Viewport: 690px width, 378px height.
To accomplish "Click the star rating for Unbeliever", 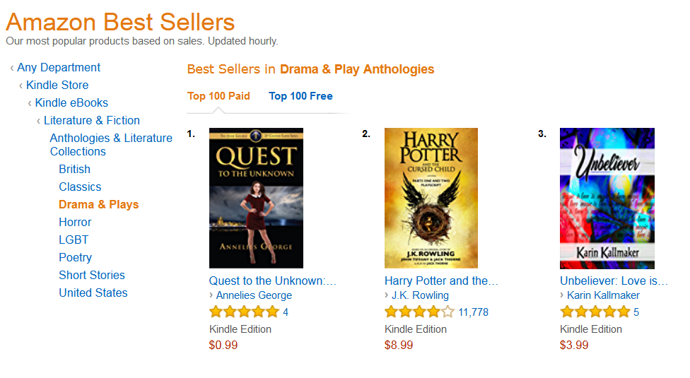I will [595, 312].
